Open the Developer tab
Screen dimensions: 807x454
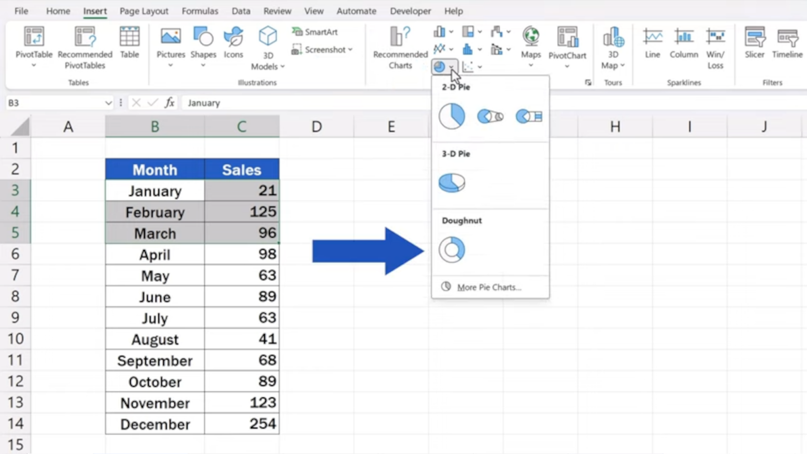tap(410, 11)
